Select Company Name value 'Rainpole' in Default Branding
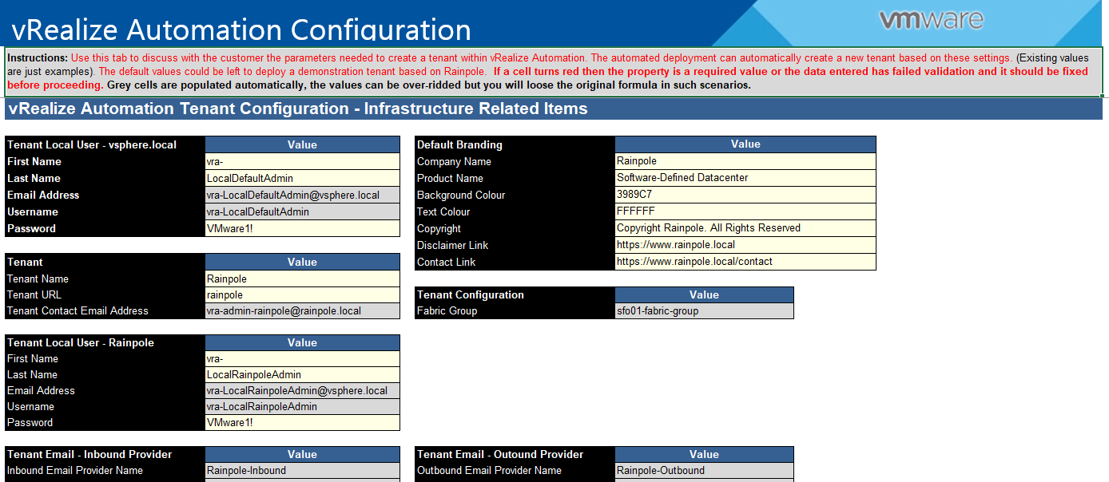Viewport: 1109px width, 482px height. click(x=745, y=161)
